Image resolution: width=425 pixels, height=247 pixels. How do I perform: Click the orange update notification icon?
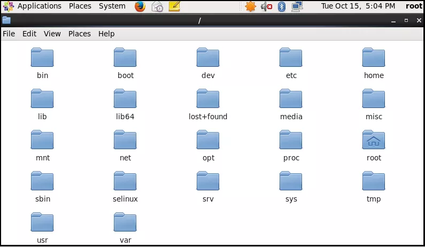pos(250,6)
